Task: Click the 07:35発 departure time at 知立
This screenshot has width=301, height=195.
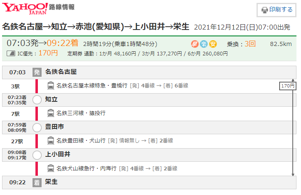Action: coord(17,103)
